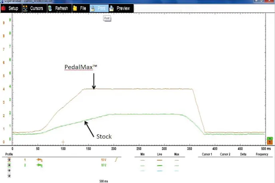Click the Frequency column header

pos(262,153)
